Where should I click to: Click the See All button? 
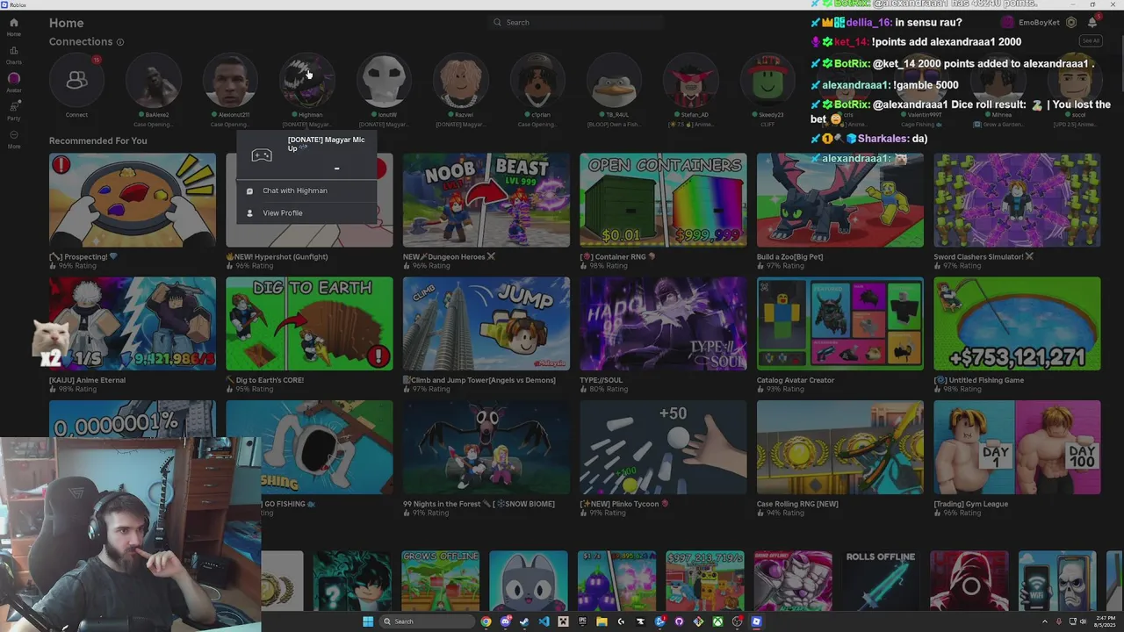[1091, 40]
